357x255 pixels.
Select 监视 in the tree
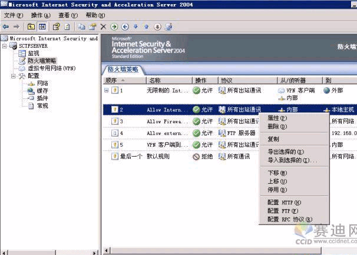pos(34,54)
